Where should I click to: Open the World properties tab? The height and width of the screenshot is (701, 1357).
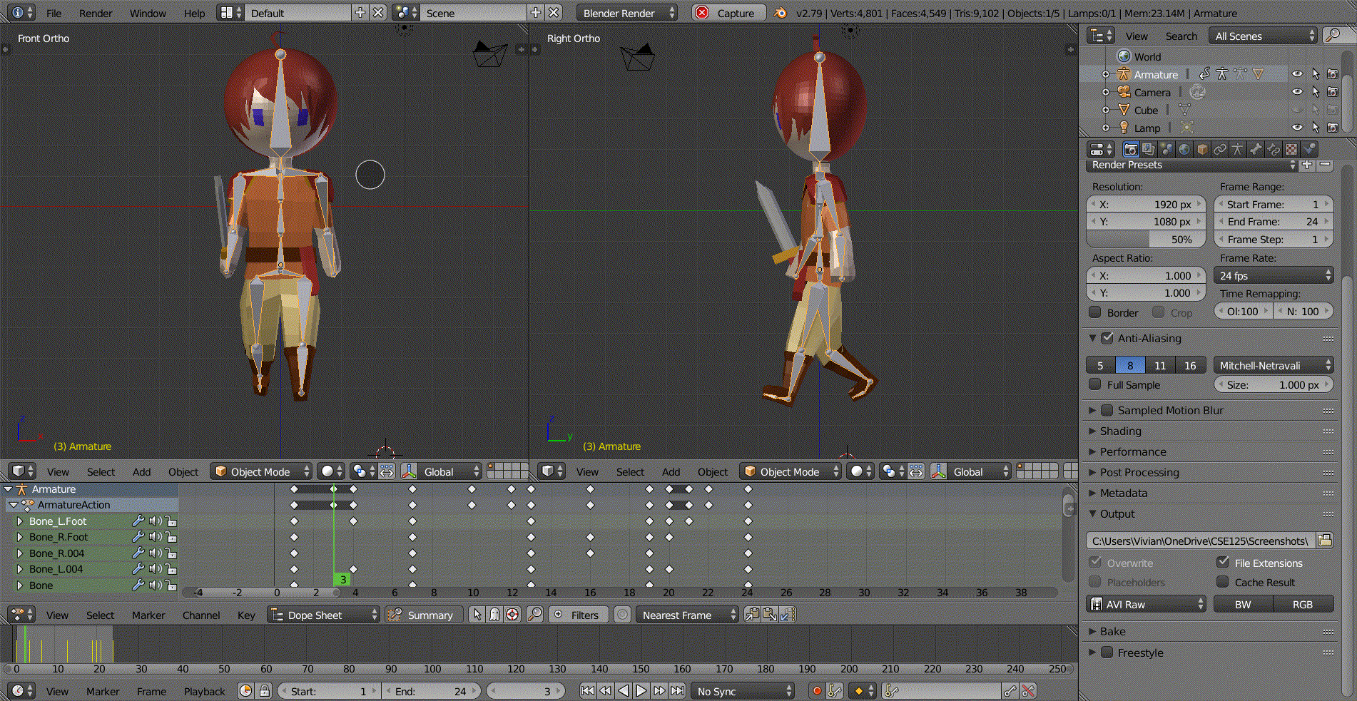pyautogui.click(x=1184, y=149)
